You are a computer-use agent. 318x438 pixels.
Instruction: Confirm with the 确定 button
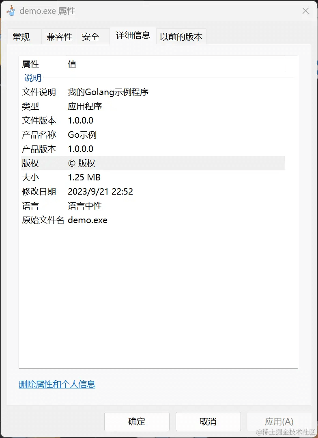(x=137, y=421)
